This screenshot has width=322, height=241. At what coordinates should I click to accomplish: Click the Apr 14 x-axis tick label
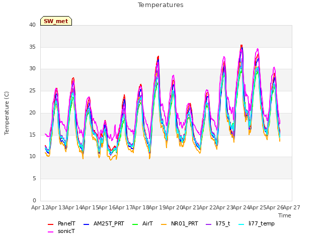[73, 207]
